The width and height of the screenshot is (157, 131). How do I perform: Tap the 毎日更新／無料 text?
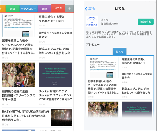tap(110, 24)
